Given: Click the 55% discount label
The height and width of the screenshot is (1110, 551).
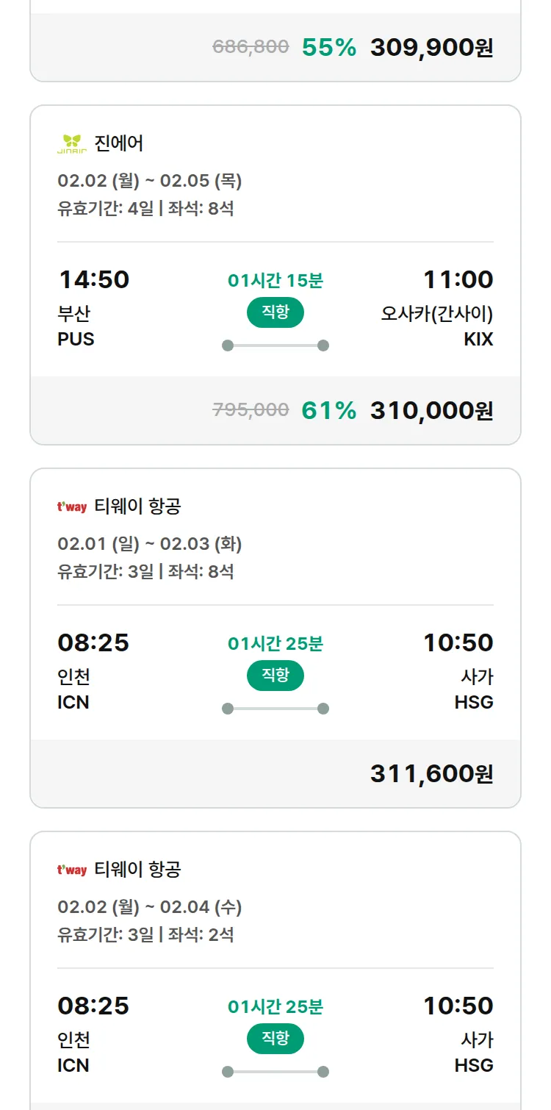Looking at the screenshot, I should pyautogui.click(x=328, y=48).
